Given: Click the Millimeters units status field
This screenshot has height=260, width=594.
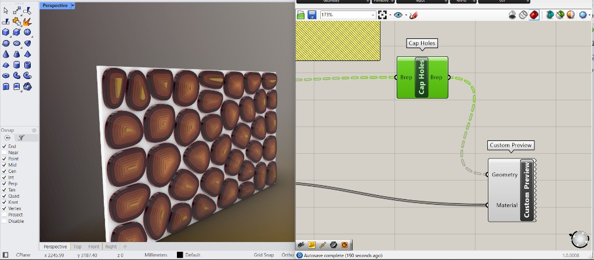Looking at the screenshot, I should pyautogui.click(x=155, y=255).
